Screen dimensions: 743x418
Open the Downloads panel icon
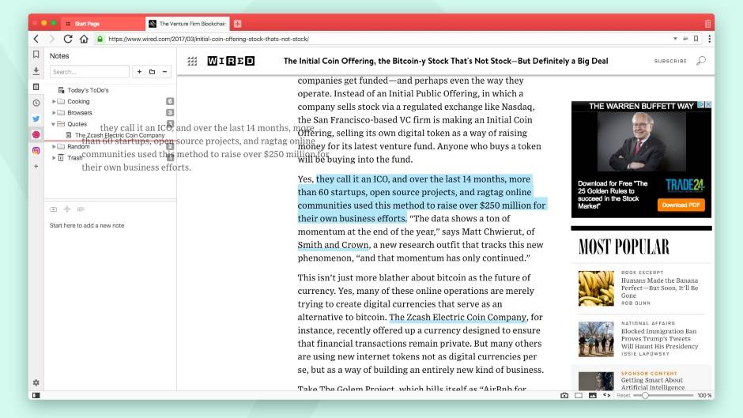pyautogui.click(x=36, y=70)
